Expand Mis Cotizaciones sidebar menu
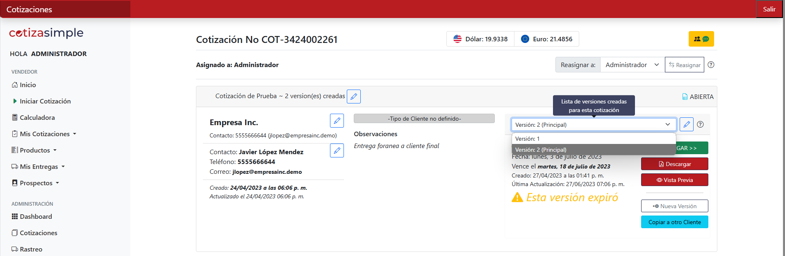Viewport: 785px width, 256px height. pyautogui.click(x=45, y=134)
